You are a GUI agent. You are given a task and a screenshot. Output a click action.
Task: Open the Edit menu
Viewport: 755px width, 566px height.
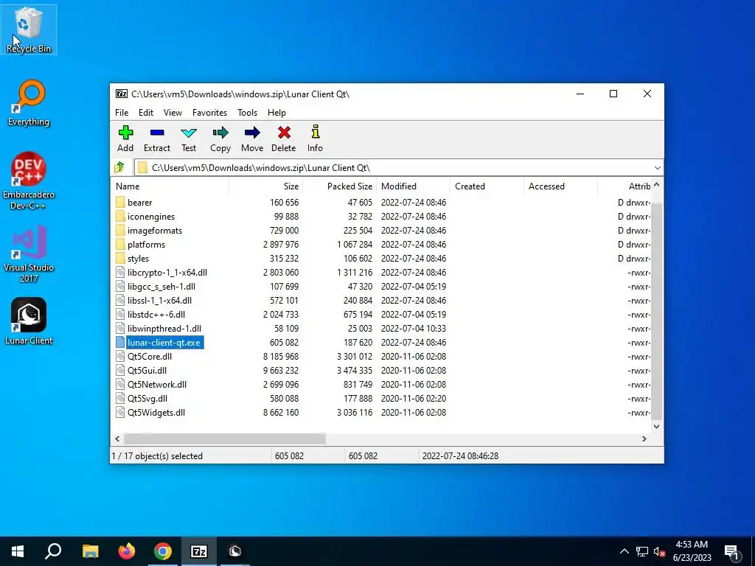coord(146,113)
